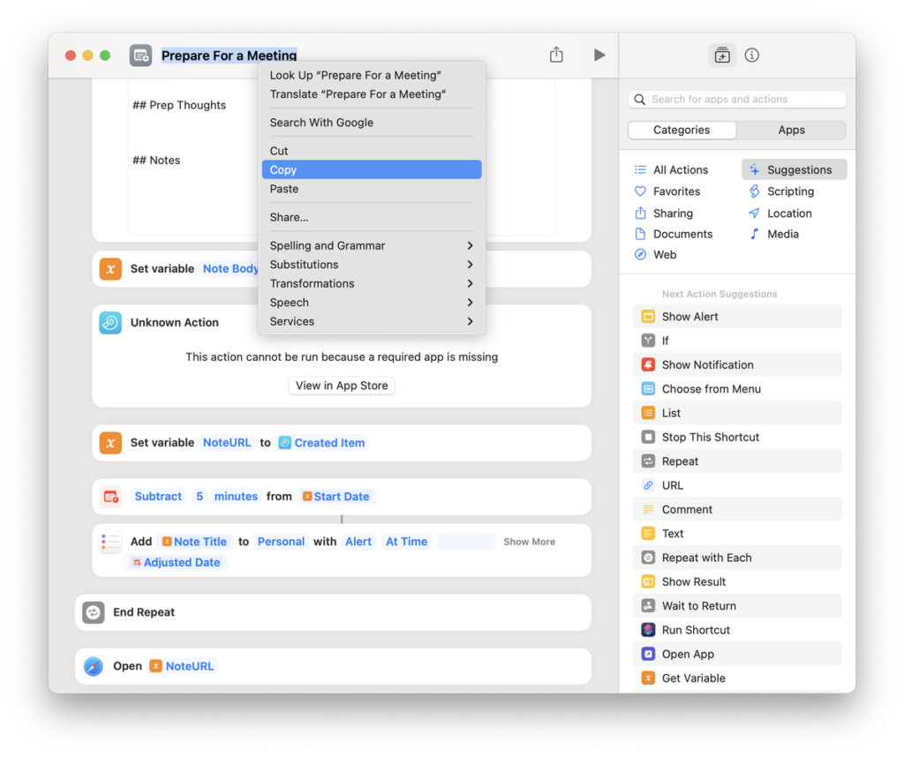The width and height of the screenshot is (904, 757).
Task: Click the Safari icon on Open action
Action: tap(93, 666)
